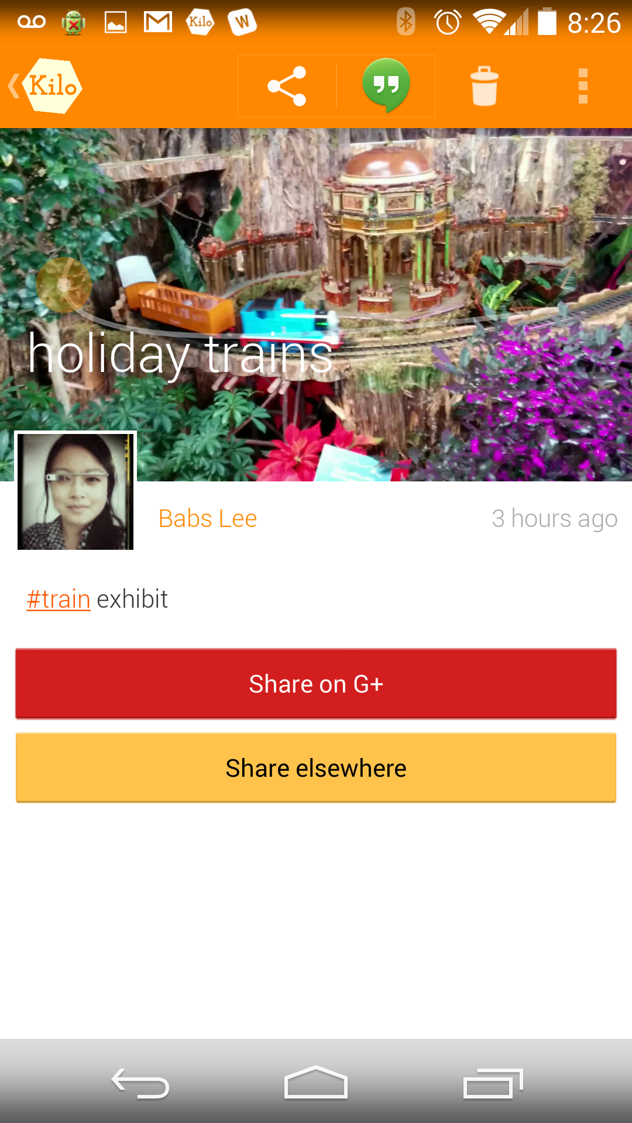Open the Kilo notification in the status bar

[200, 22]
